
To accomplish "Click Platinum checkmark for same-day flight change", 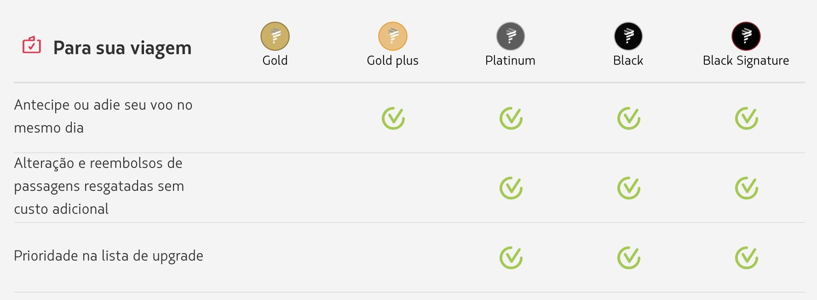I will click(x=511, y=118).
